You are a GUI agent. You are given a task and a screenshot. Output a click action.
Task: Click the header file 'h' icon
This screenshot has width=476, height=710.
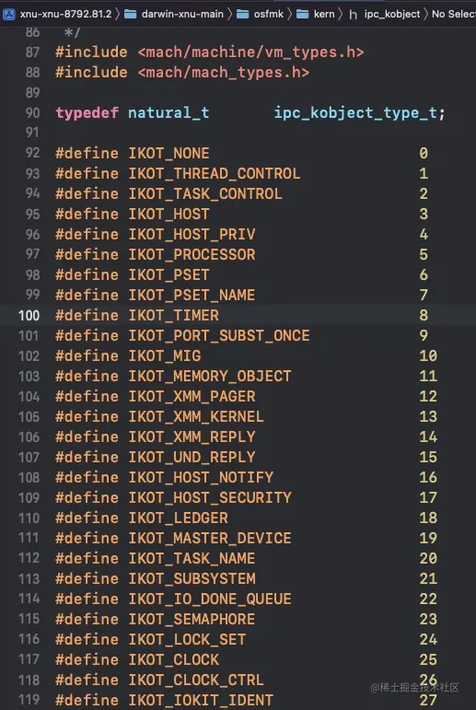tap(354, 15)
